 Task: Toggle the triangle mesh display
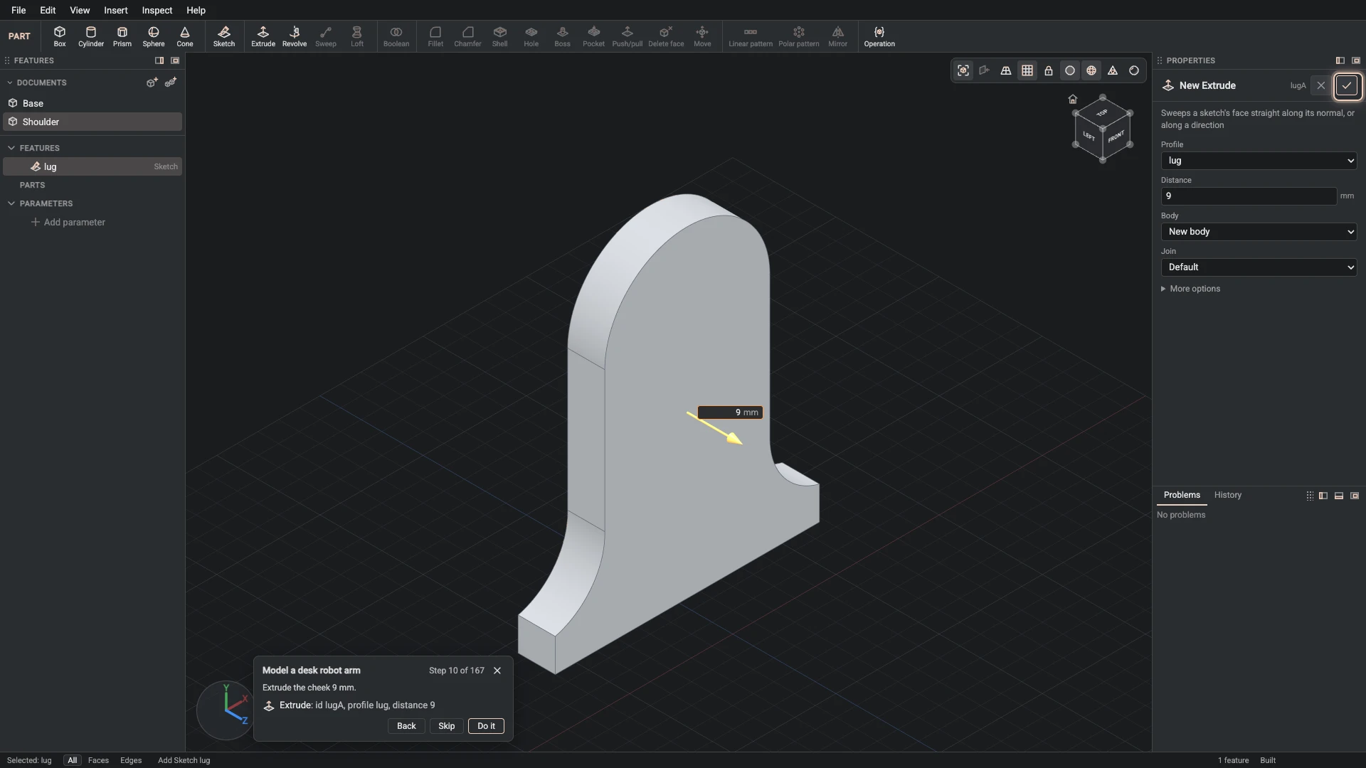pos(1113,70)
